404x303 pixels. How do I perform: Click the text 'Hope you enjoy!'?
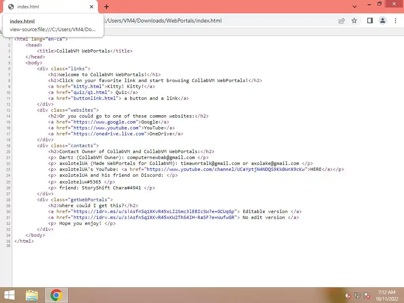point(80,223)
